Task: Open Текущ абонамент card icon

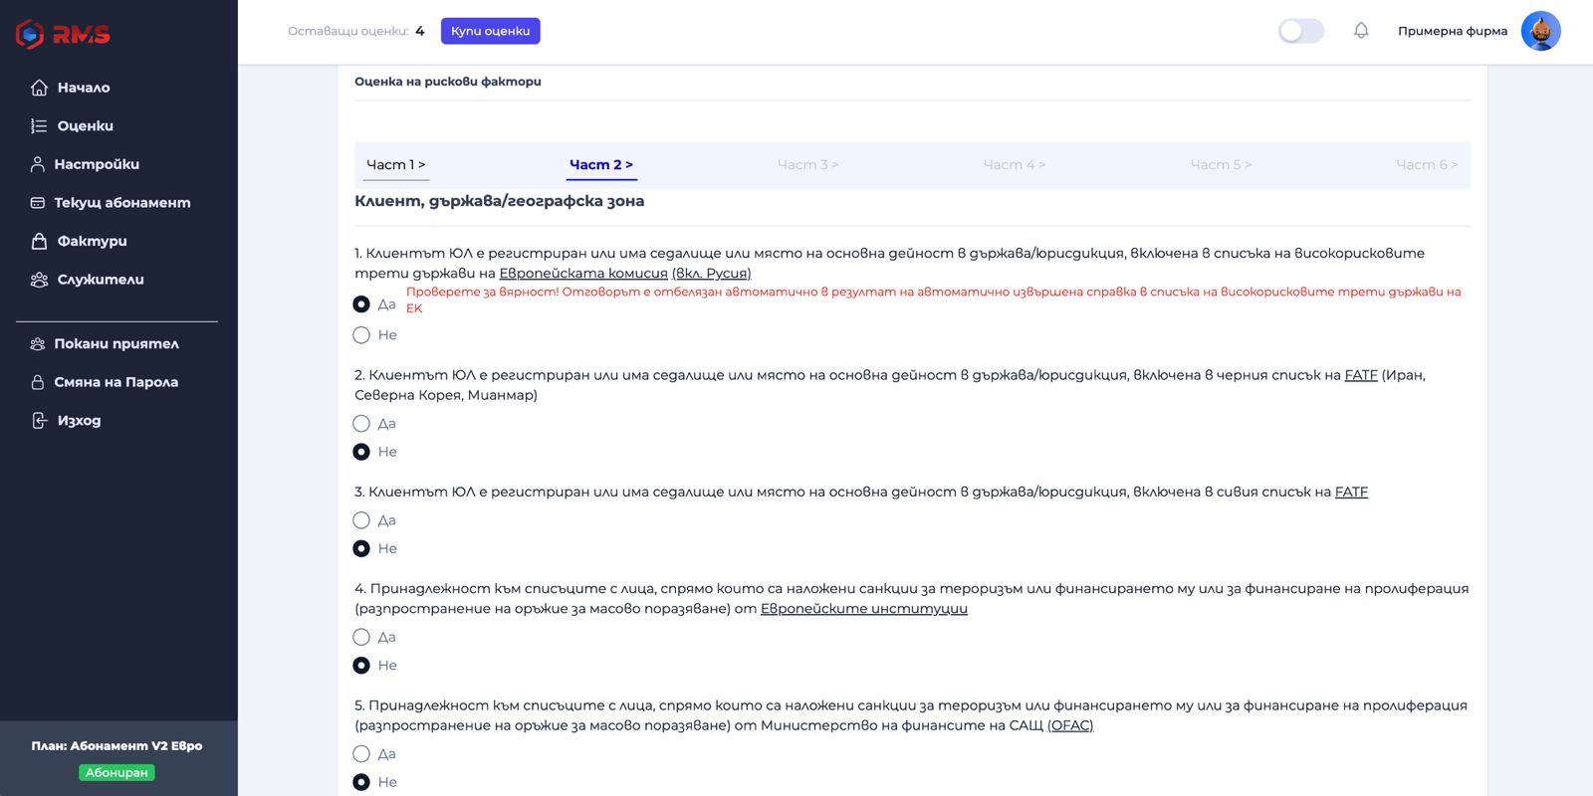Action: 38,203
